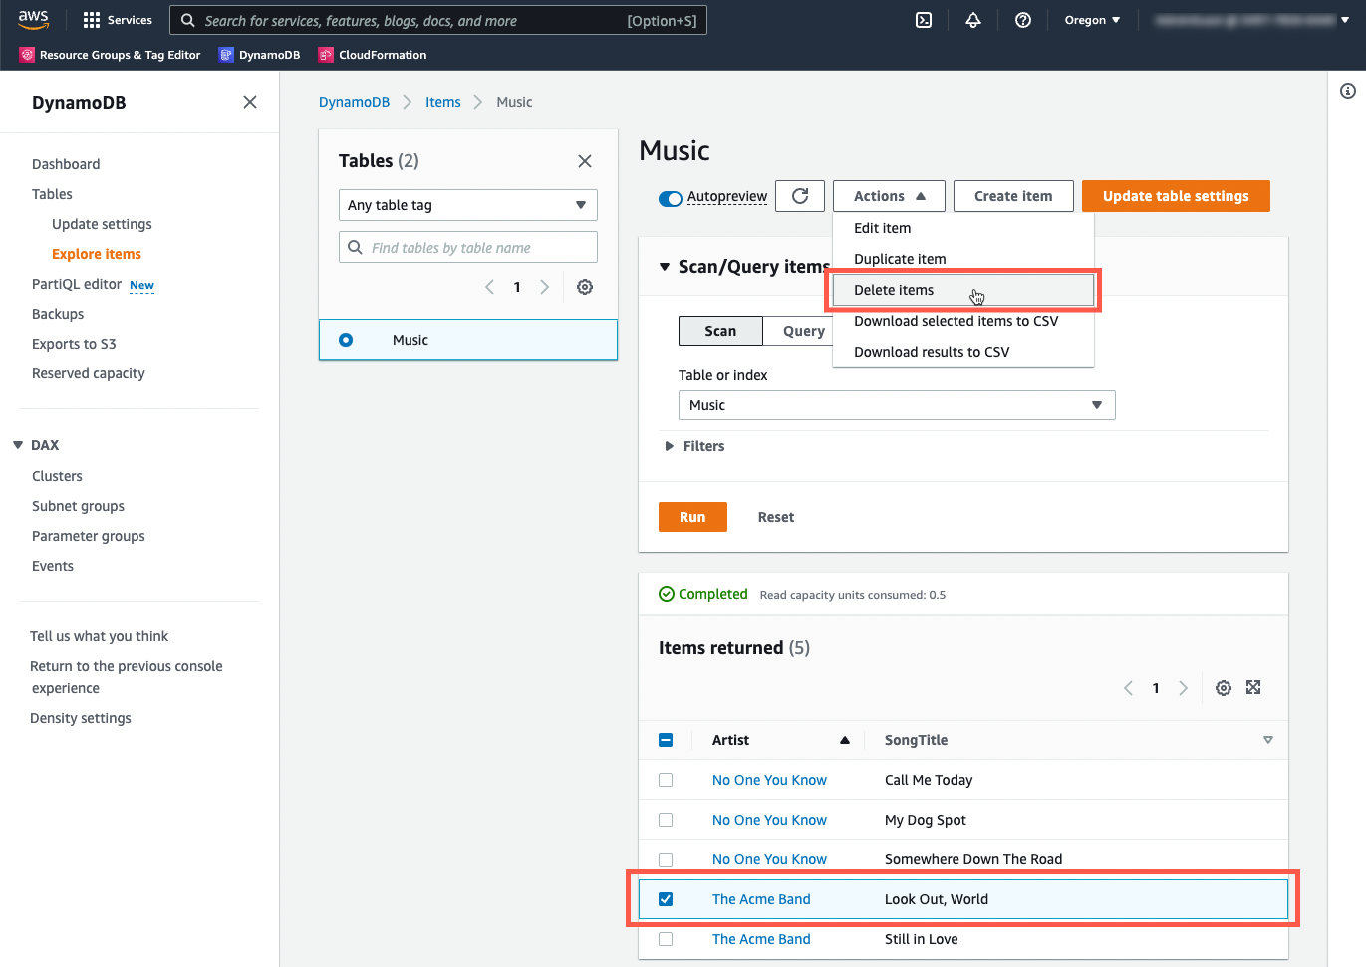This screenshot has width=1366, height=967.
Task: Open the notifications bell
Action: (973, 20)
